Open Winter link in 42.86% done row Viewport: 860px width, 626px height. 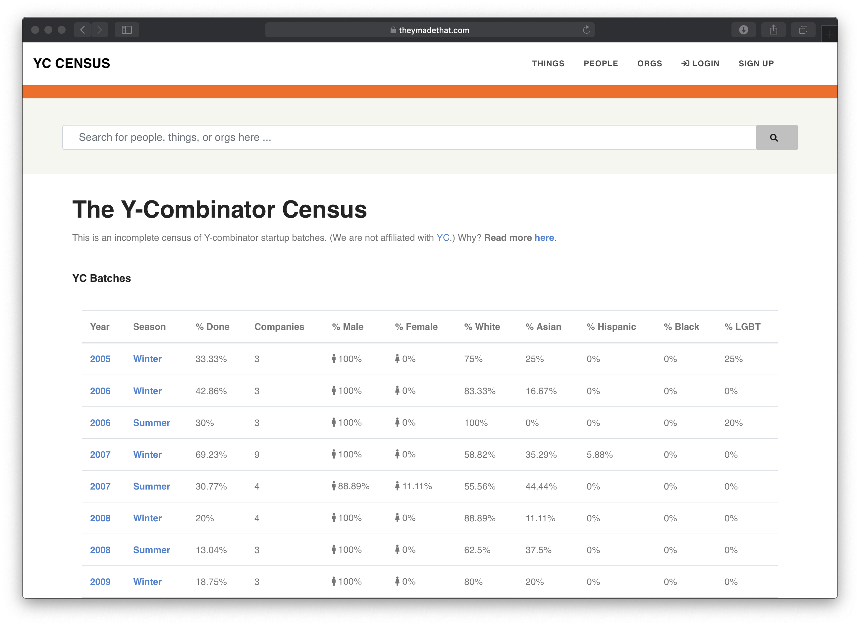click(x=147, y=391)
